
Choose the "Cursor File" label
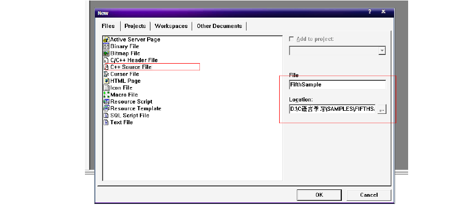click(125, 74)
